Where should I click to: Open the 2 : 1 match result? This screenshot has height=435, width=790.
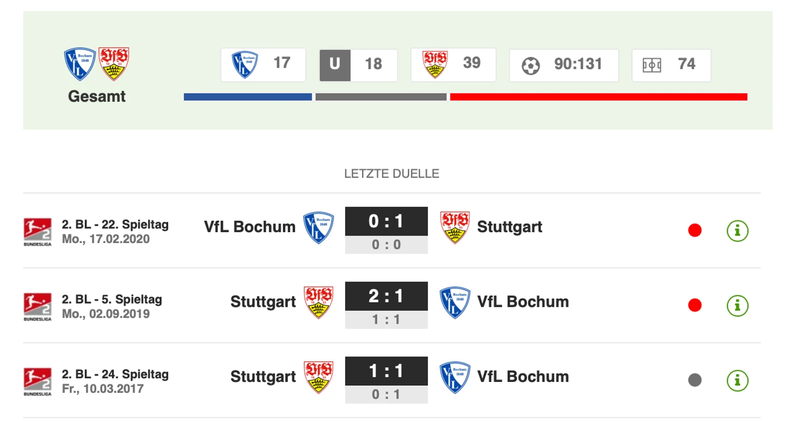pos(386,296)
